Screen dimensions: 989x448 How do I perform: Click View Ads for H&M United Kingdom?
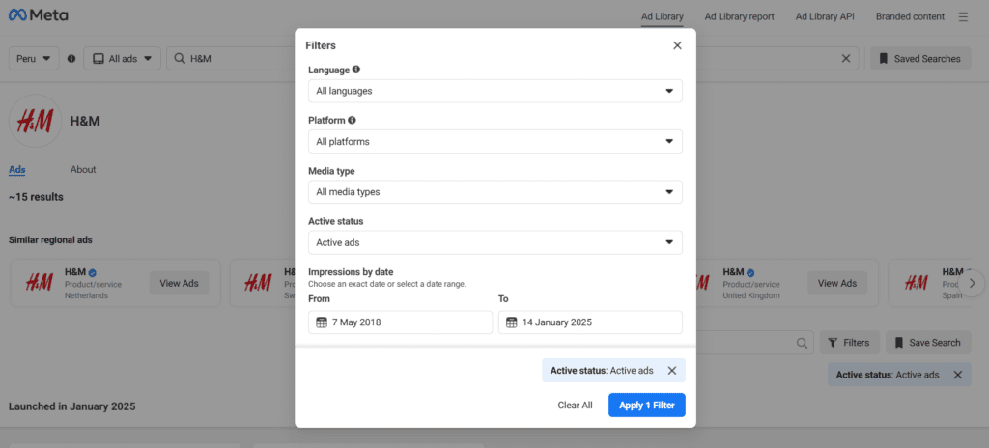coord(837,283)
